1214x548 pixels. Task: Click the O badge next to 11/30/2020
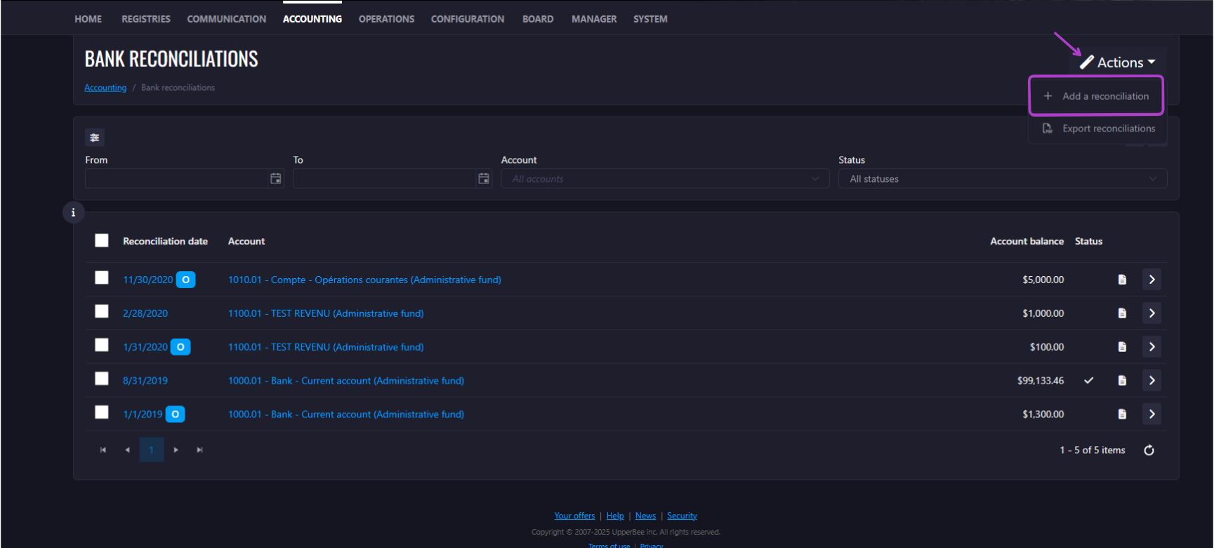(185, 280)
